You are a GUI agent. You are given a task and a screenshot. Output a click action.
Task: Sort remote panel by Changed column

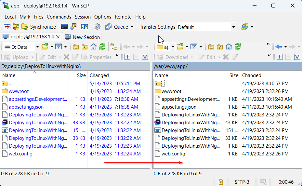point(270,75)
